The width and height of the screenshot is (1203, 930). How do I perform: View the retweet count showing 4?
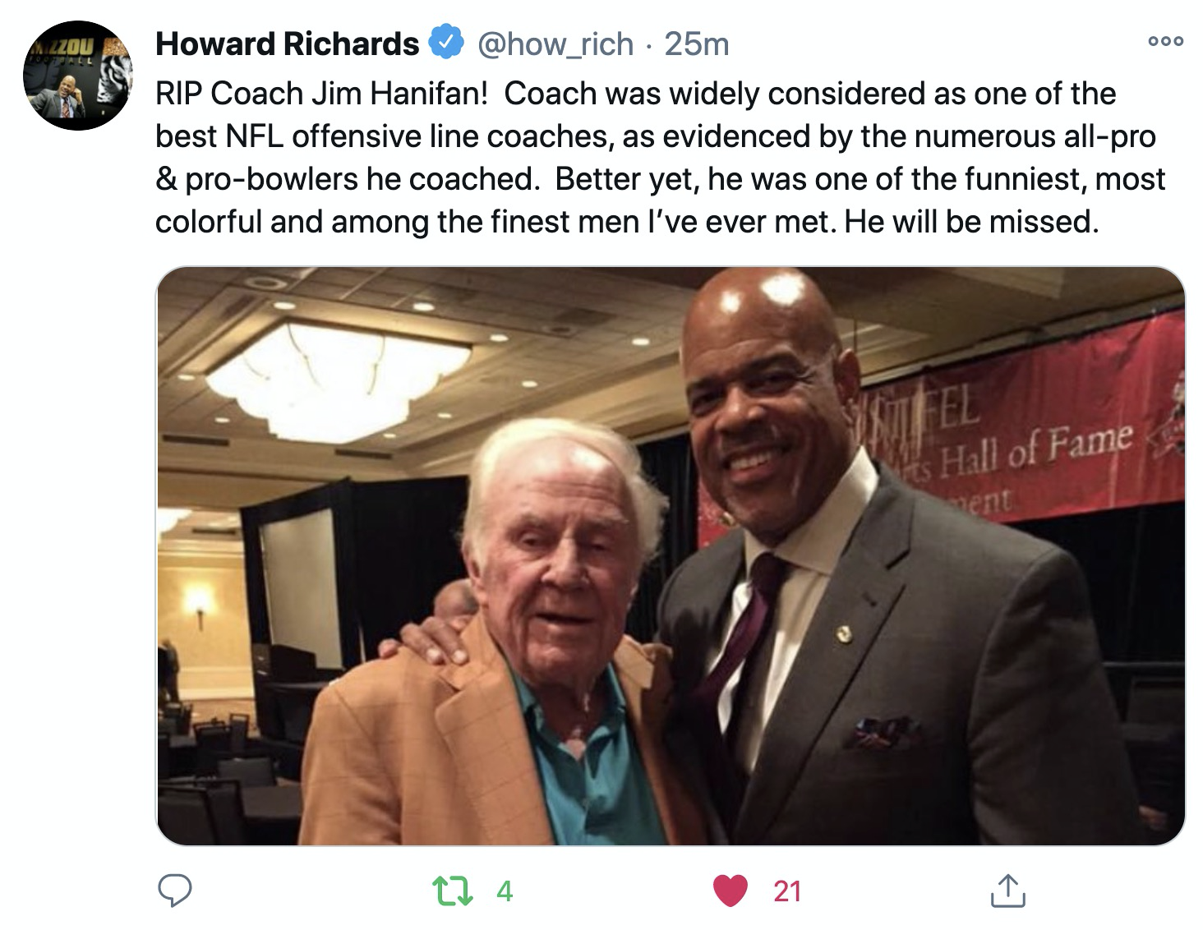click(x=505, y=891)
